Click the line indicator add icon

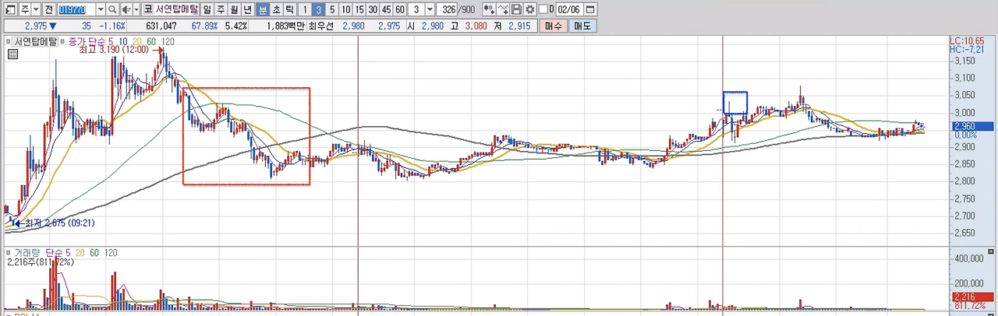point(503,9)
